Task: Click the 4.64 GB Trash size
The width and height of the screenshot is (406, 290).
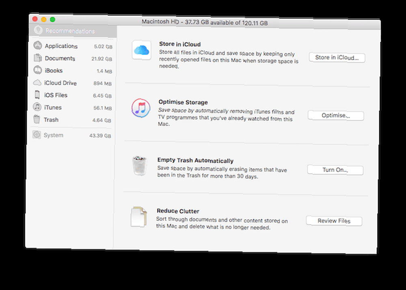Action: point(102,120)
